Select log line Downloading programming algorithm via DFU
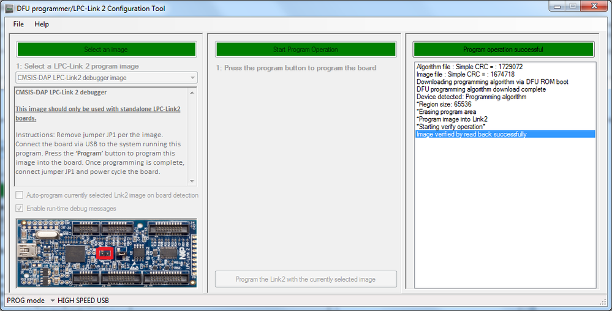 tap(505, 82)
